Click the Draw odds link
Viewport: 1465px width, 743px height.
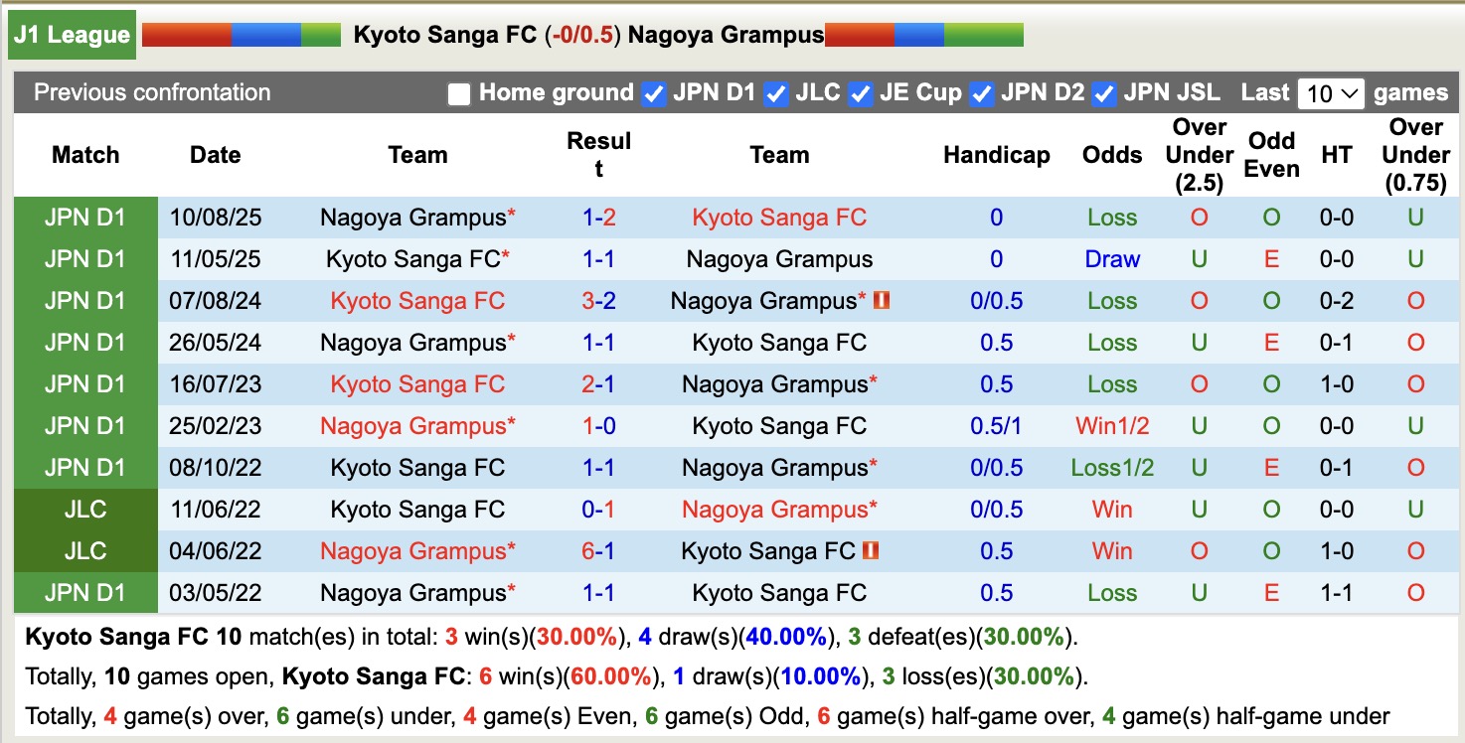tap(1111, 259)
